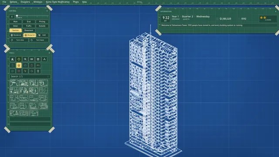Open the Help menu
This screenshot has width=279, height=157.
(84, 2)
